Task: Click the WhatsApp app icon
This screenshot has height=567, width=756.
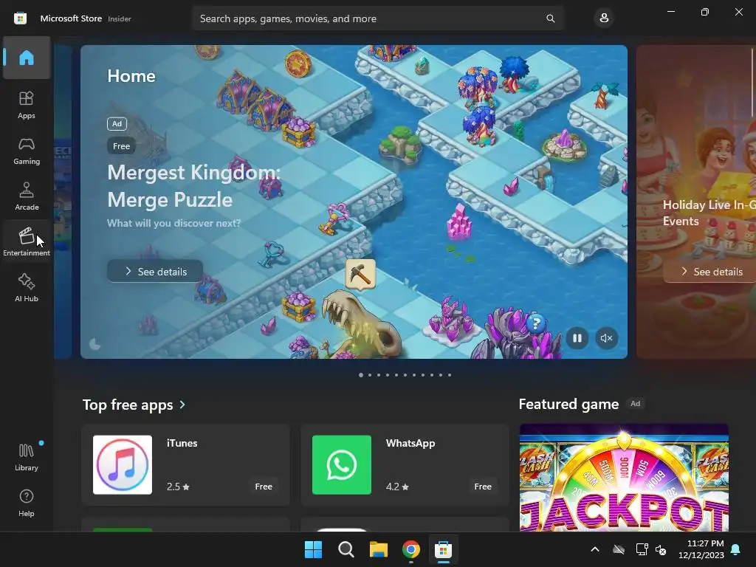Action: coord(342,465)
